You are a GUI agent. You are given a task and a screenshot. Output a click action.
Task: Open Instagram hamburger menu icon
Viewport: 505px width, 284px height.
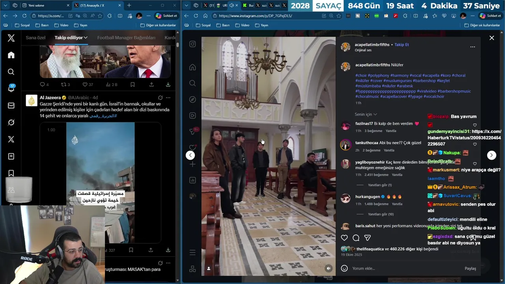(193, 252)
